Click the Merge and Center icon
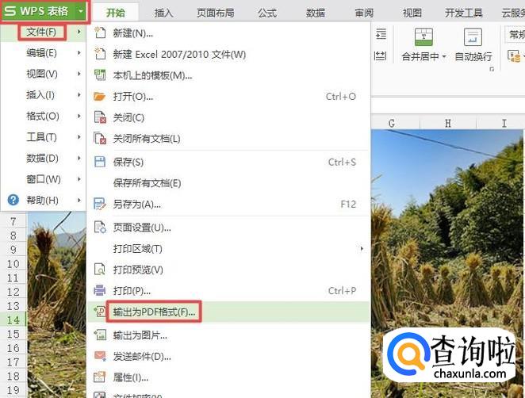 pos(423,36)
